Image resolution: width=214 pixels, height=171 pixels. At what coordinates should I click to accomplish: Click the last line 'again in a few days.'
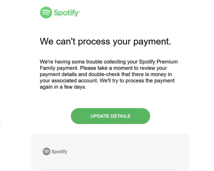tap(63, 87)
